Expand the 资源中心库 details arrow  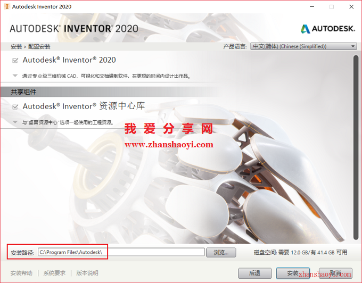(15, 122)
